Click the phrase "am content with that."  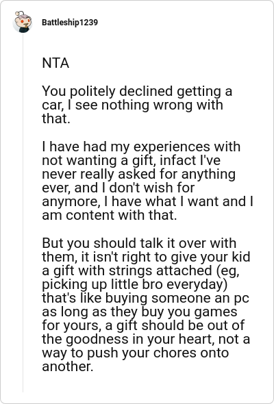pyautogui.click(x=110, y=215)
